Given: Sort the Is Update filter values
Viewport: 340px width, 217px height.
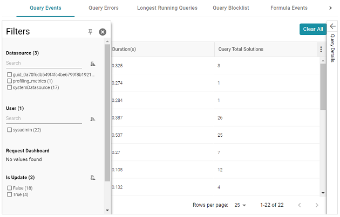Looking at the screenshot, I should point(93,178).
